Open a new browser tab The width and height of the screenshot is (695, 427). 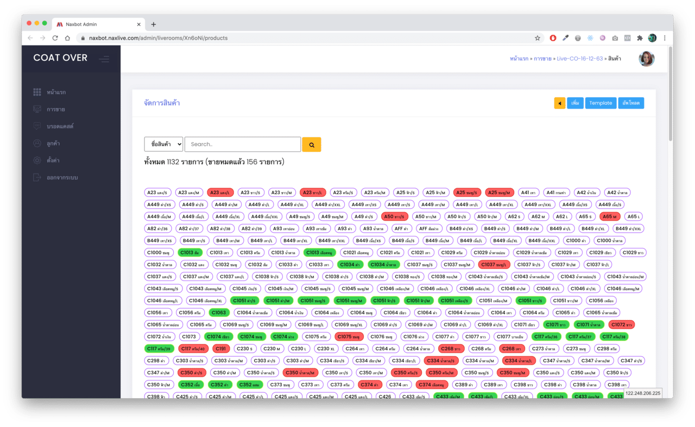click(154, 24)
